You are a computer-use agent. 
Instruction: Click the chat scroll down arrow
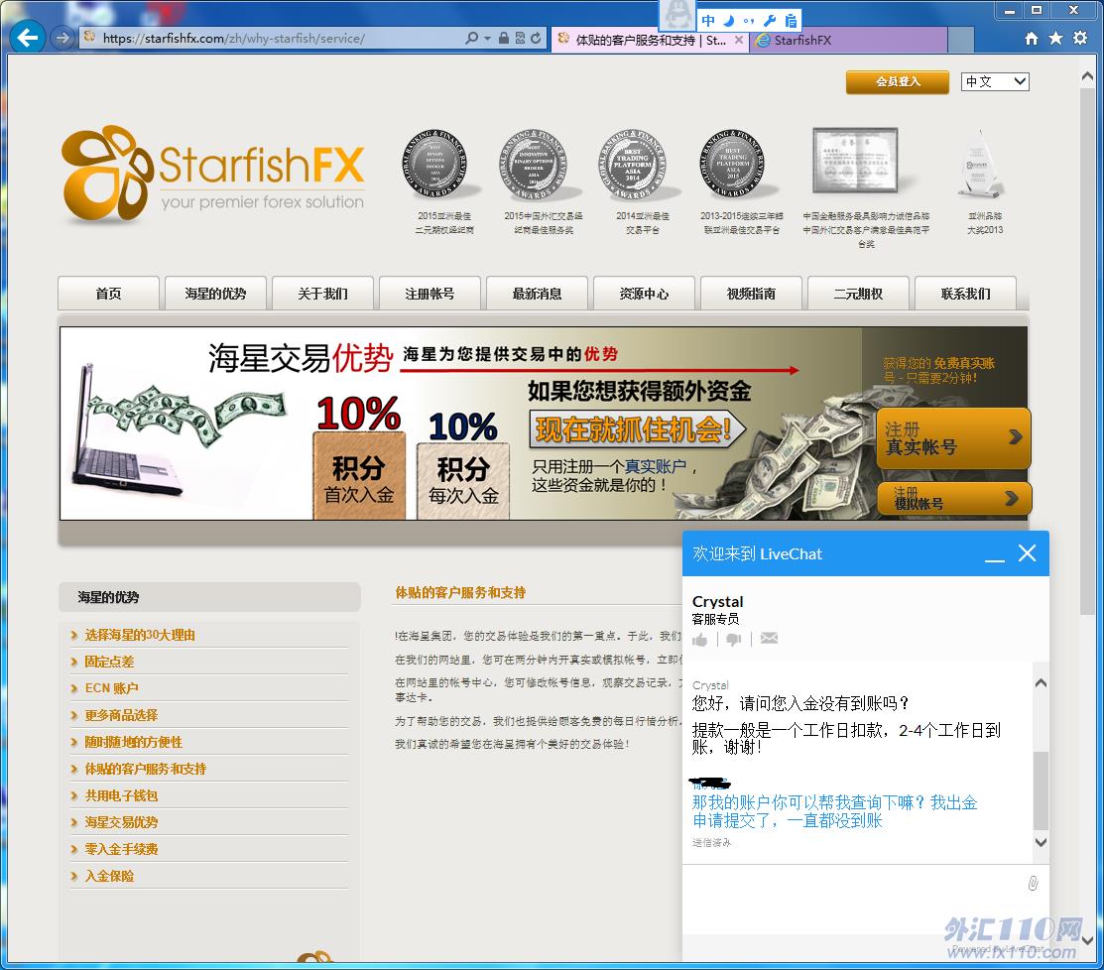[x=1041, y=842]
